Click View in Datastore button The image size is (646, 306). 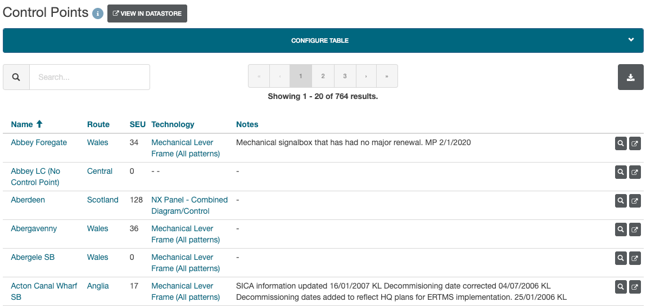point(147,13)
